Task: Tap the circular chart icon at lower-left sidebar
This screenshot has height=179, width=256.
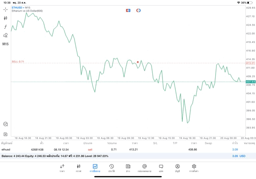Action: click(6, 124)
